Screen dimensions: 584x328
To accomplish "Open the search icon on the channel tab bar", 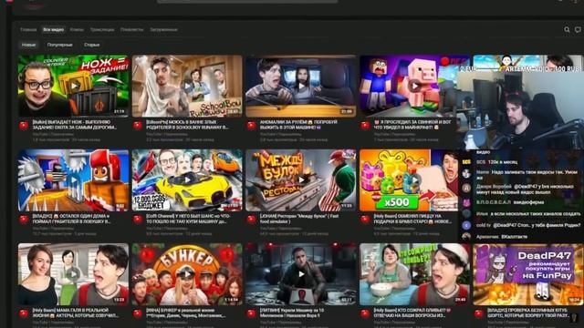I will (x=567, y=30).
